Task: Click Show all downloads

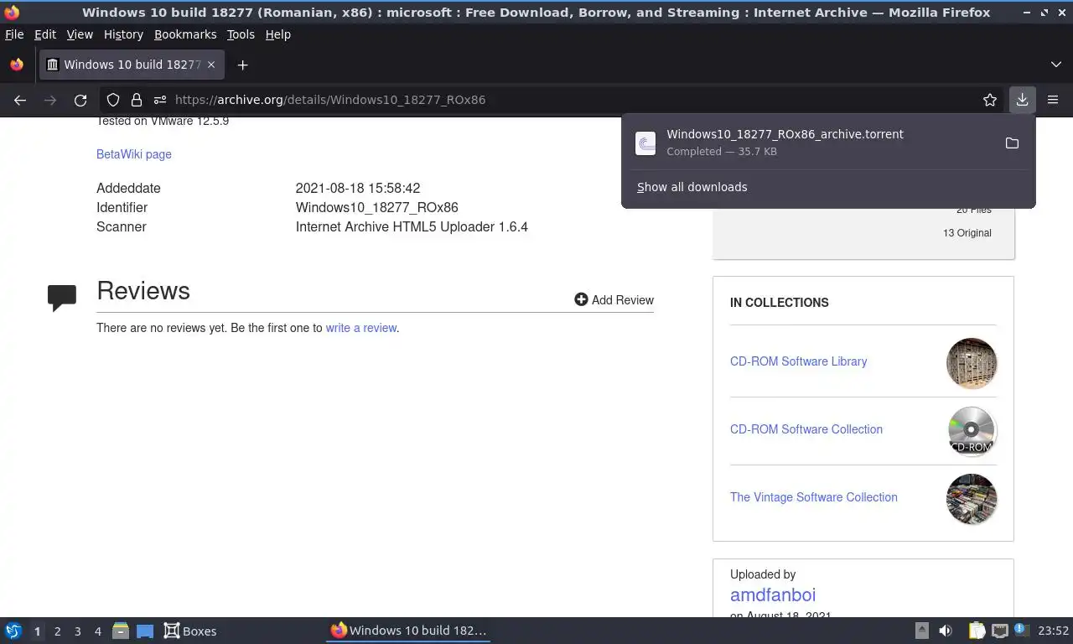Action: pyautogui.click(x=692, y=187)
